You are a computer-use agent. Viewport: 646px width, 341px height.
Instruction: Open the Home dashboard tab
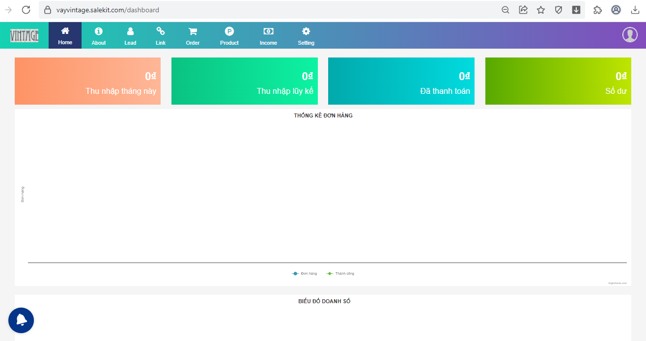[65, 36]
